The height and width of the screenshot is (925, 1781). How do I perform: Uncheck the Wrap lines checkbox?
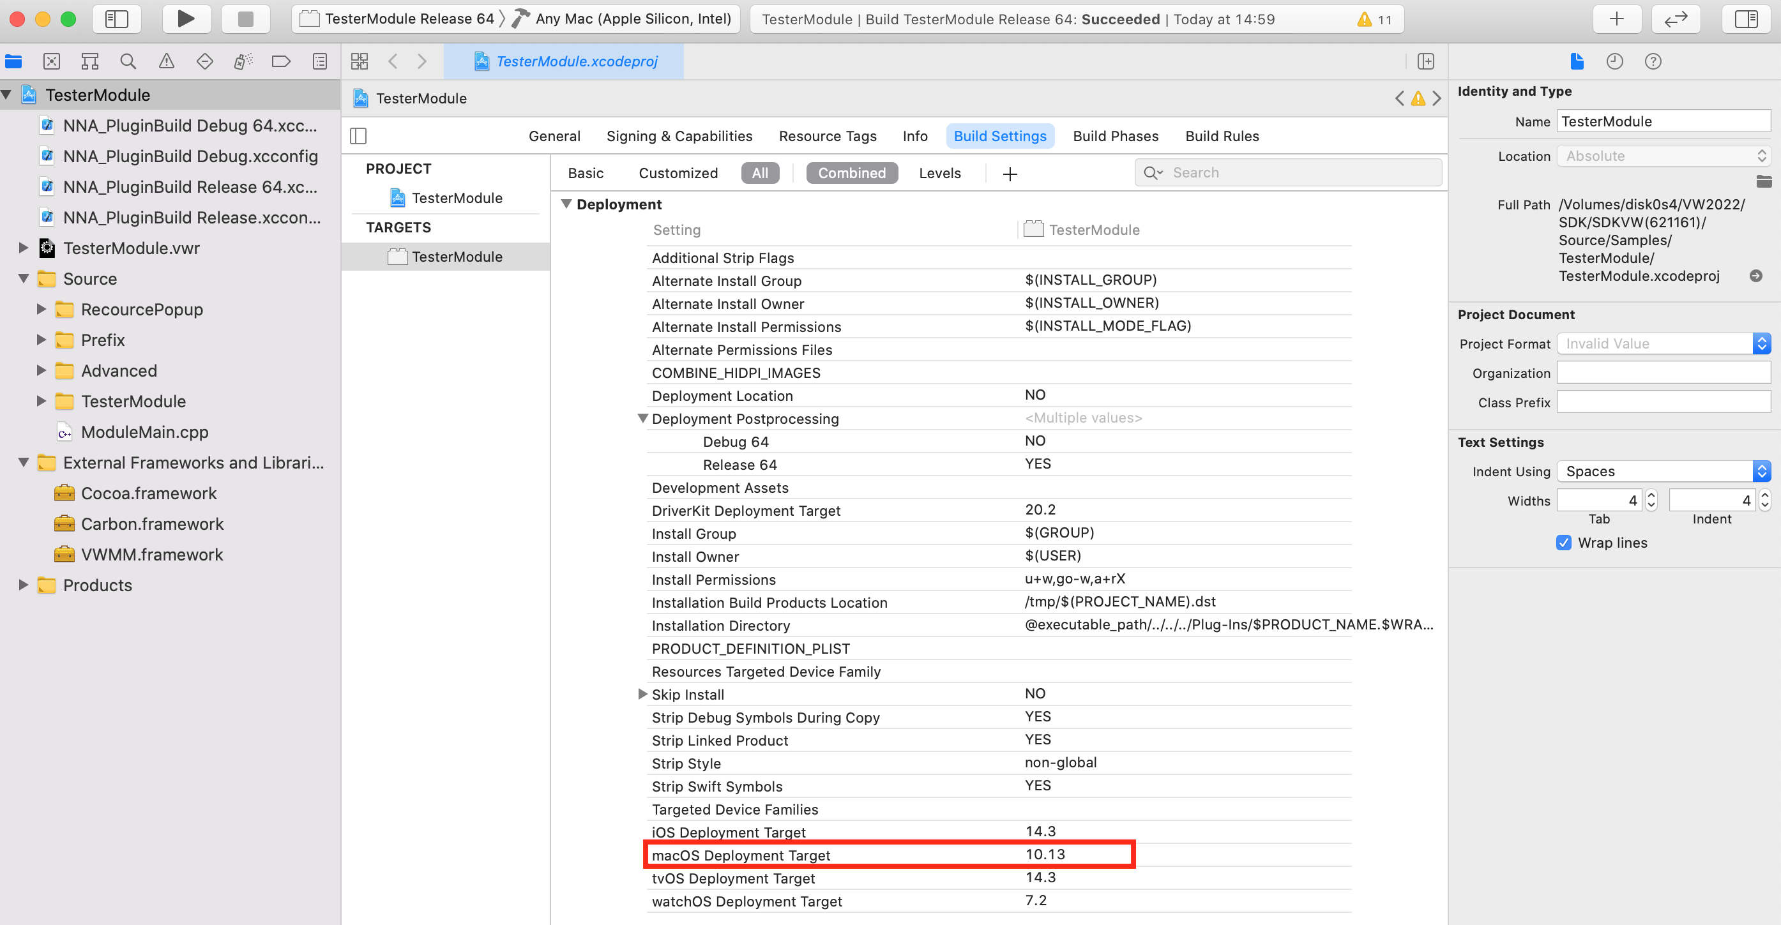[1564, 543]
